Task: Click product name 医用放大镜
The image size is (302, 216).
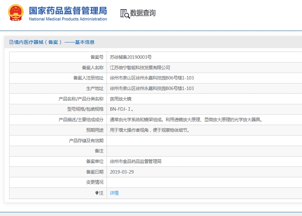Action: click(121, 99)
